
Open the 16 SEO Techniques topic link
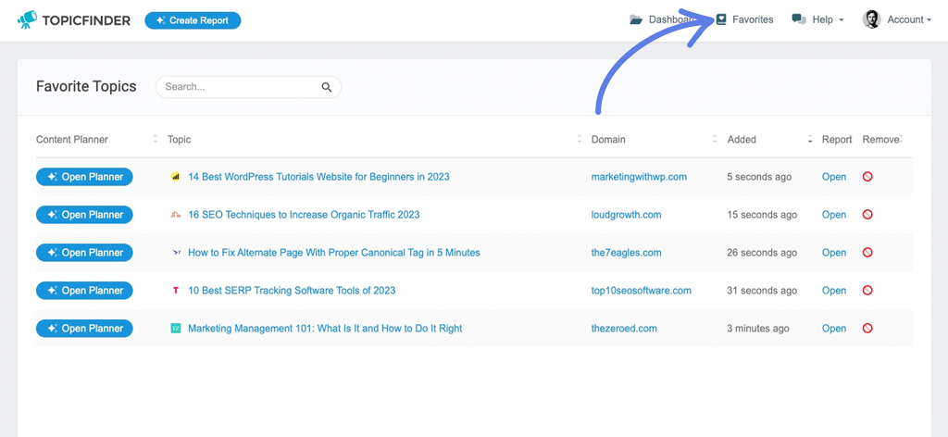(x=304, y=215)
